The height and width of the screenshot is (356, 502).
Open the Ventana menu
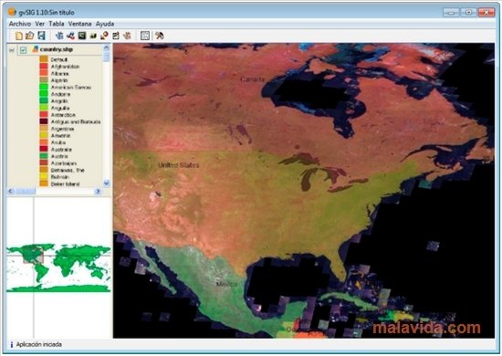(79, 24)
